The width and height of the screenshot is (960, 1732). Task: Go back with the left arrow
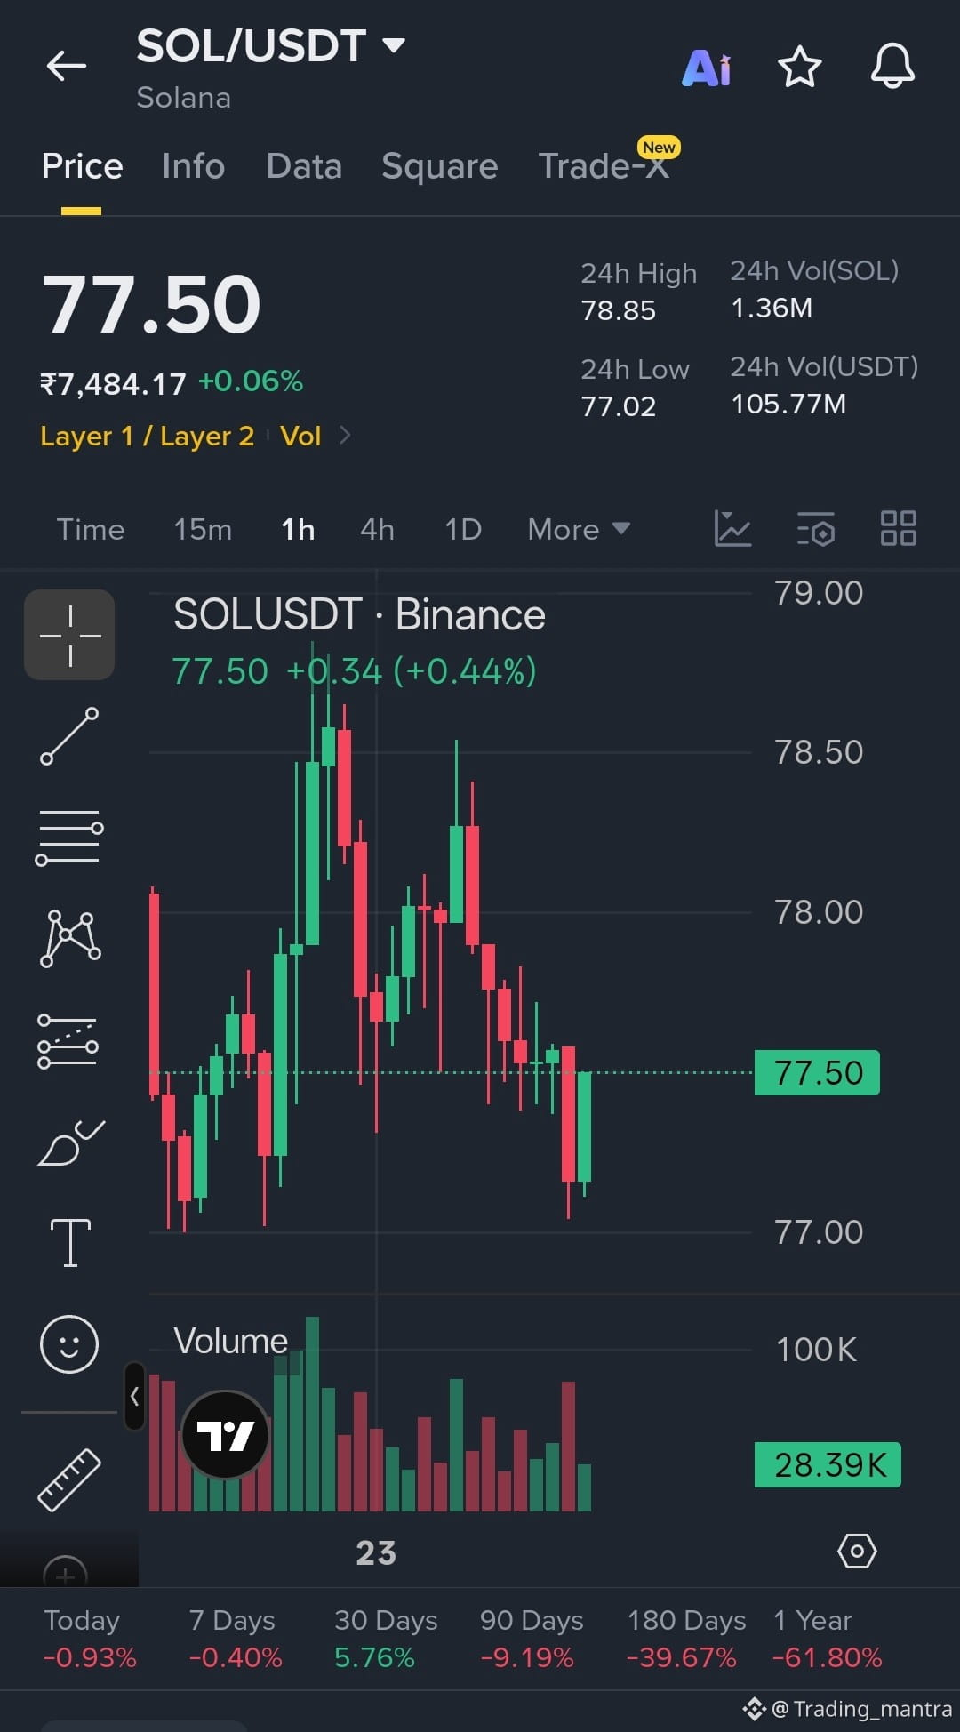pyautogui.click(x=67, y=66)
